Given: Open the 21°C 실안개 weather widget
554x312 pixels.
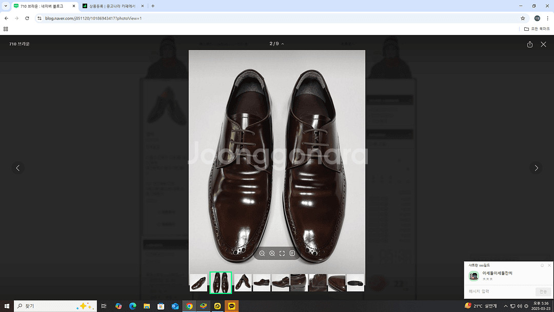Looking at the screenshot, I should coord(481,306).
